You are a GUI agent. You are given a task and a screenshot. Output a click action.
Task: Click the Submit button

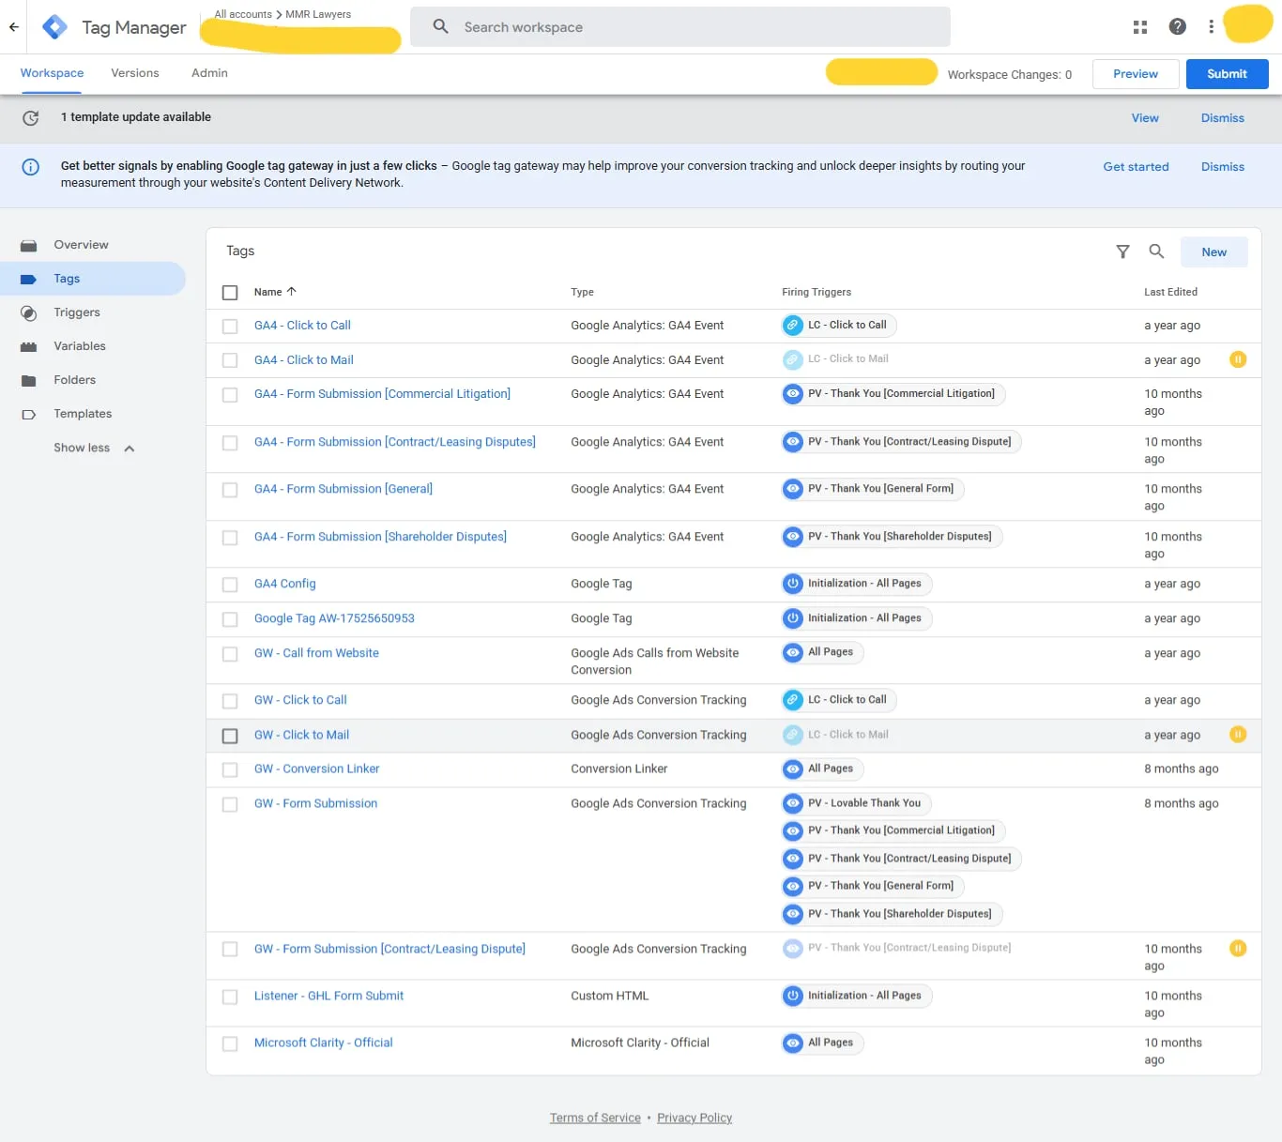tap(1227, 74)
